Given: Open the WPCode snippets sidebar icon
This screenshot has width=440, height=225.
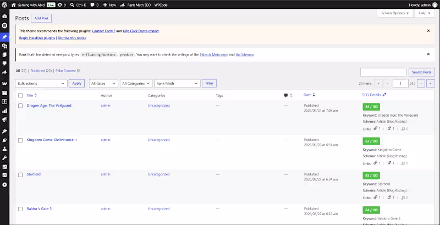Looking at the screenshot, I should [x=4, y=175].
